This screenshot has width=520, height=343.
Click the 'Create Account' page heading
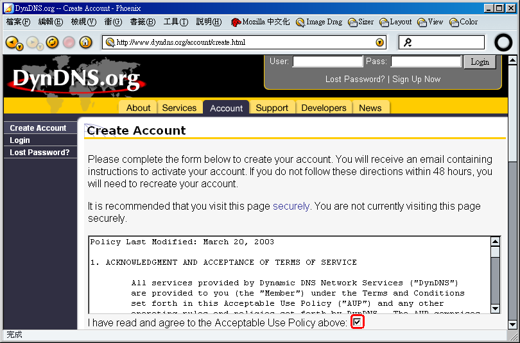(136, 130)
